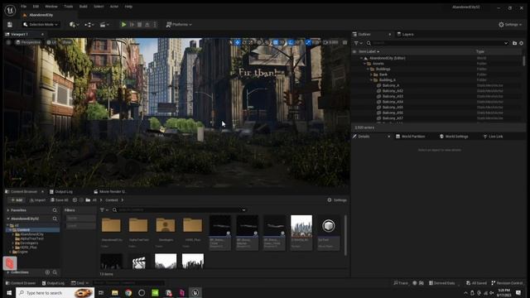Collapse the Buildings folder in Outliner
Viewport: 530px width, 298px height.
[x=368, y=69]
